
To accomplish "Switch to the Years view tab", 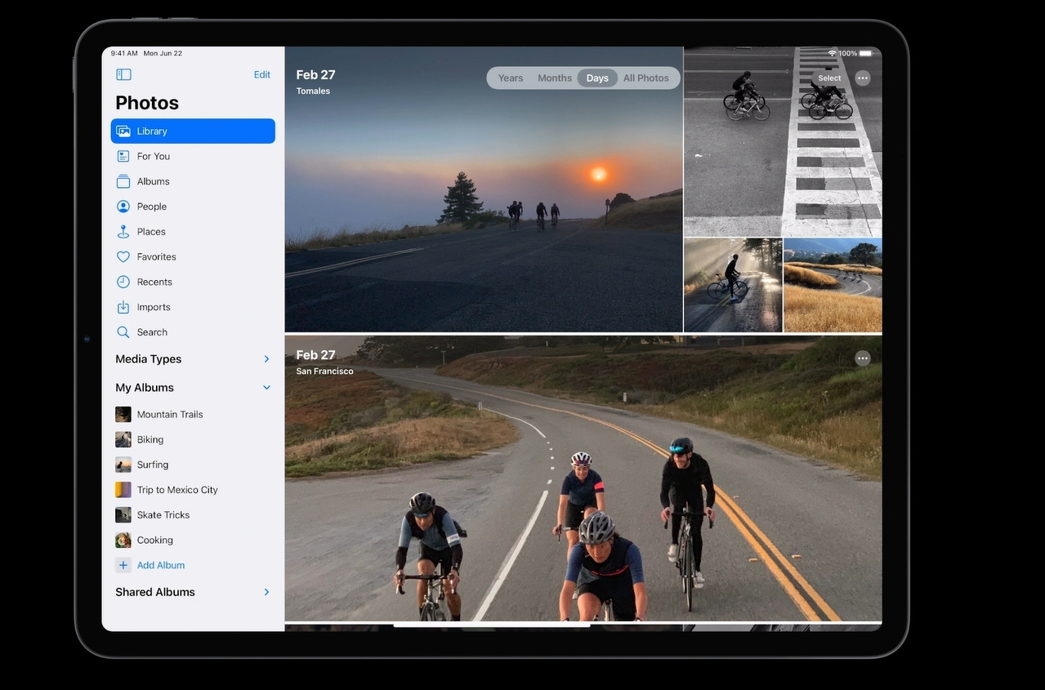I will coord(511,78).
